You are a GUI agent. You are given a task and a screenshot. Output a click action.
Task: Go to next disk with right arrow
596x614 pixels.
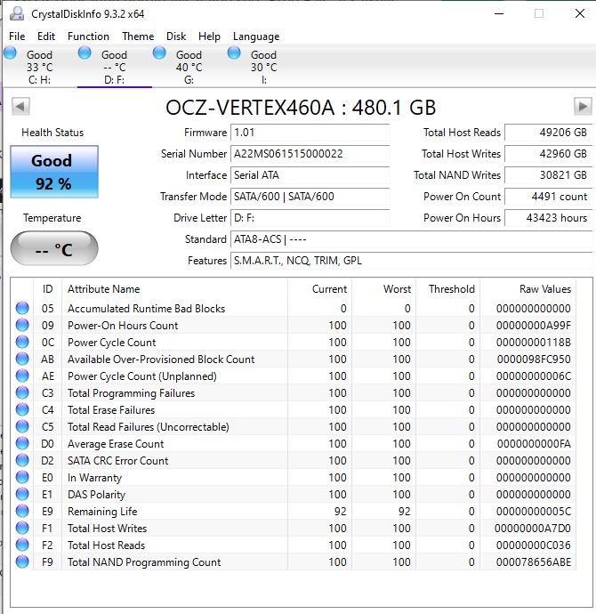pyautogui.click(x=583, y=107)
